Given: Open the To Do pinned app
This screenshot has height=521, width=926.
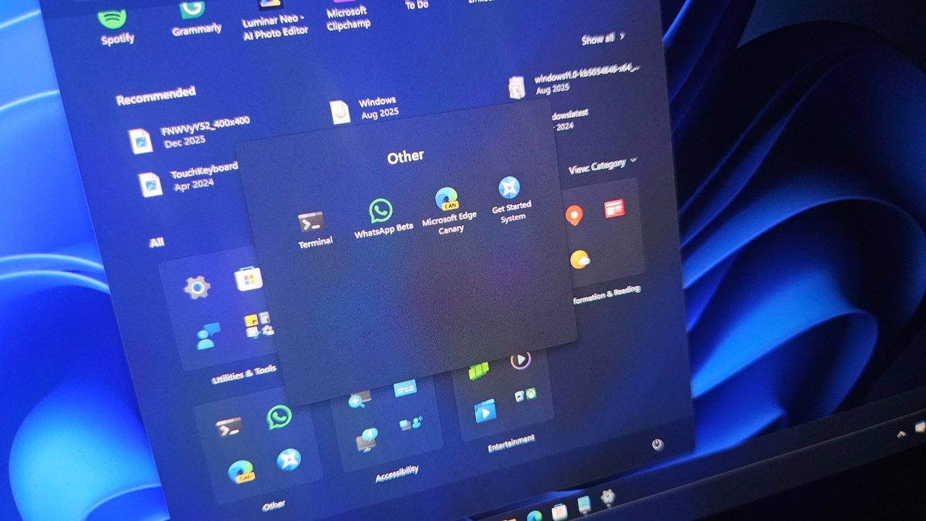Looking at the screenshot, I should 417,4.
